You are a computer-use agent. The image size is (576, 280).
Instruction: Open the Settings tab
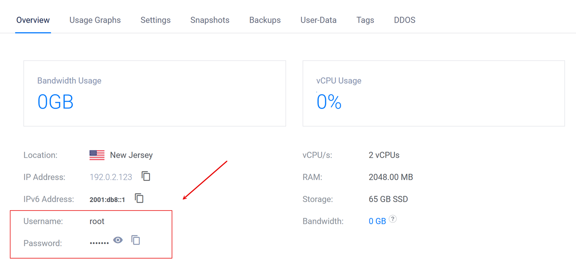[156, 20]
